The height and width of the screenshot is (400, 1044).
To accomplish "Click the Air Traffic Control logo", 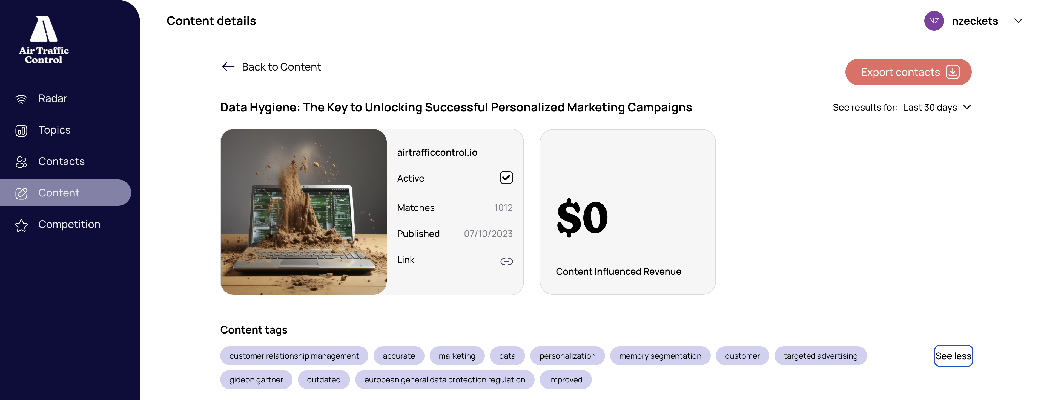I will (44, 40).
